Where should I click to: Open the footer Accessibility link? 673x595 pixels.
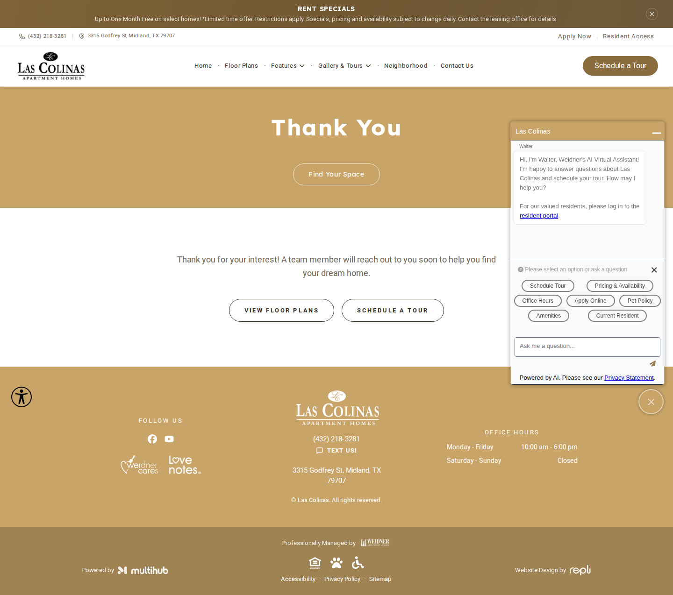298,579
